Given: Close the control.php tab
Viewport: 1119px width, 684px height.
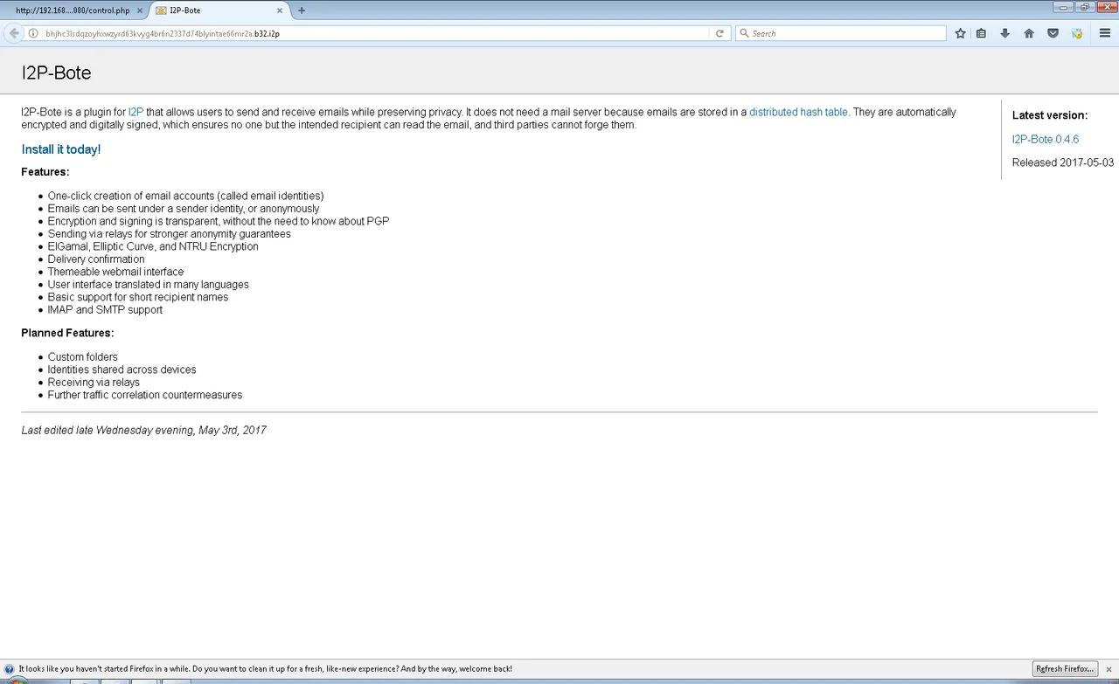Looking at the screenshot, I should [140, 10].
